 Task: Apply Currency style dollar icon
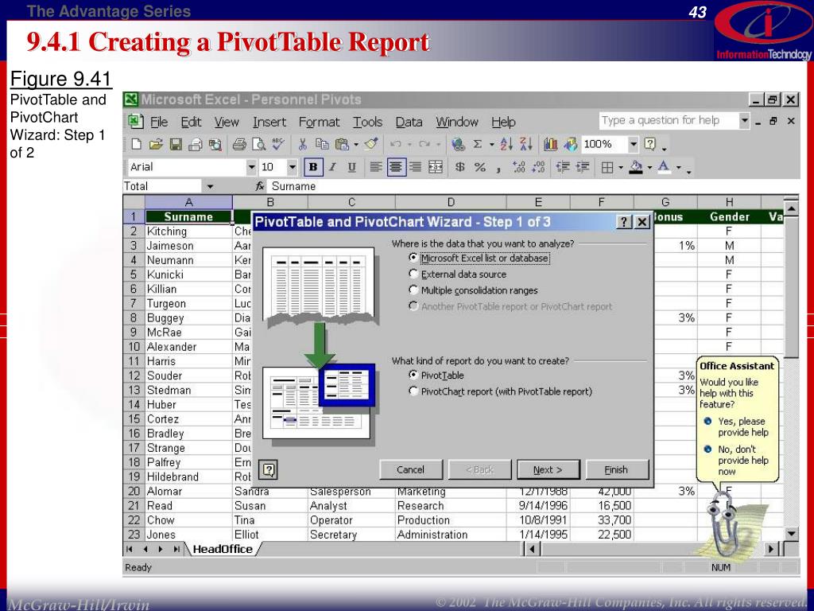459,167
